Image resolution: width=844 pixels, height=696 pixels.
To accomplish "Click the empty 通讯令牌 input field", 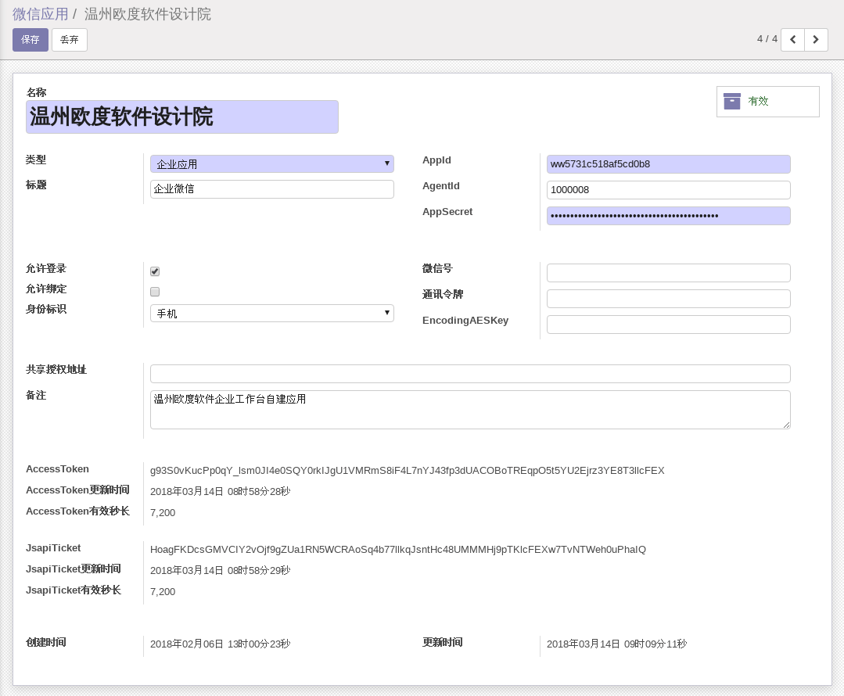I will coord(669,299).
